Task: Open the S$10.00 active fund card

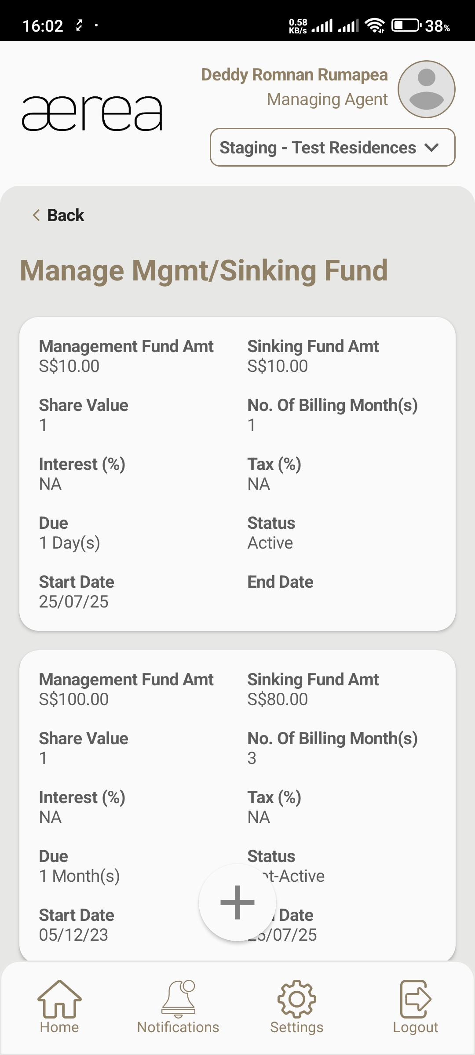Action: (x=237, y=474)
